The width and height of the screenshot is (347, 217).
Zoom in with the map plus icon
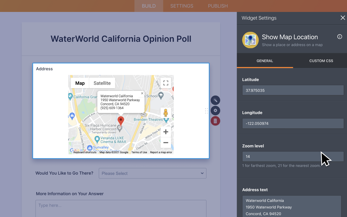point(166,132)
